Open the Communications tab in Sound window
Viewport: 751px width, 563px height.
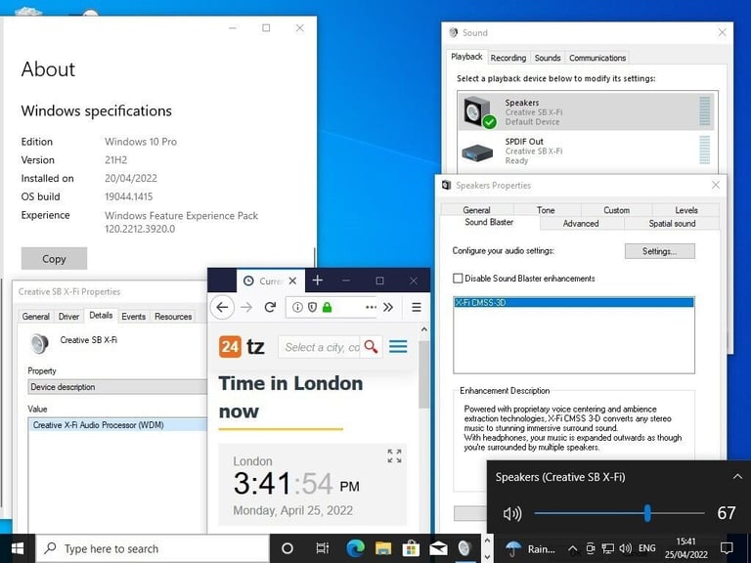[x=596, y=58]
